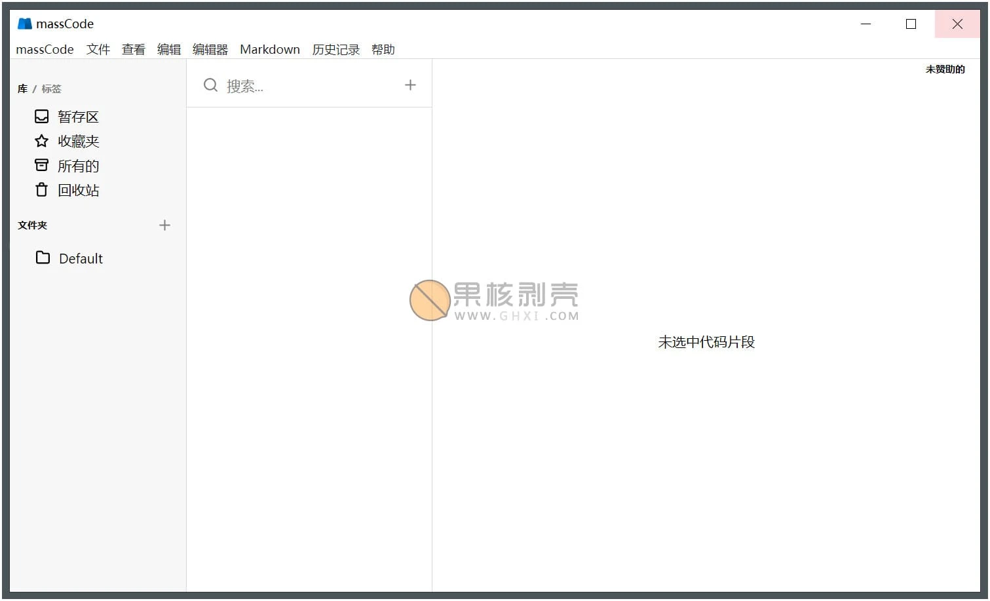Click the massCode logo icon
Image resolution: width=990 pixels, height=601 pixels.
coord(25,23)
